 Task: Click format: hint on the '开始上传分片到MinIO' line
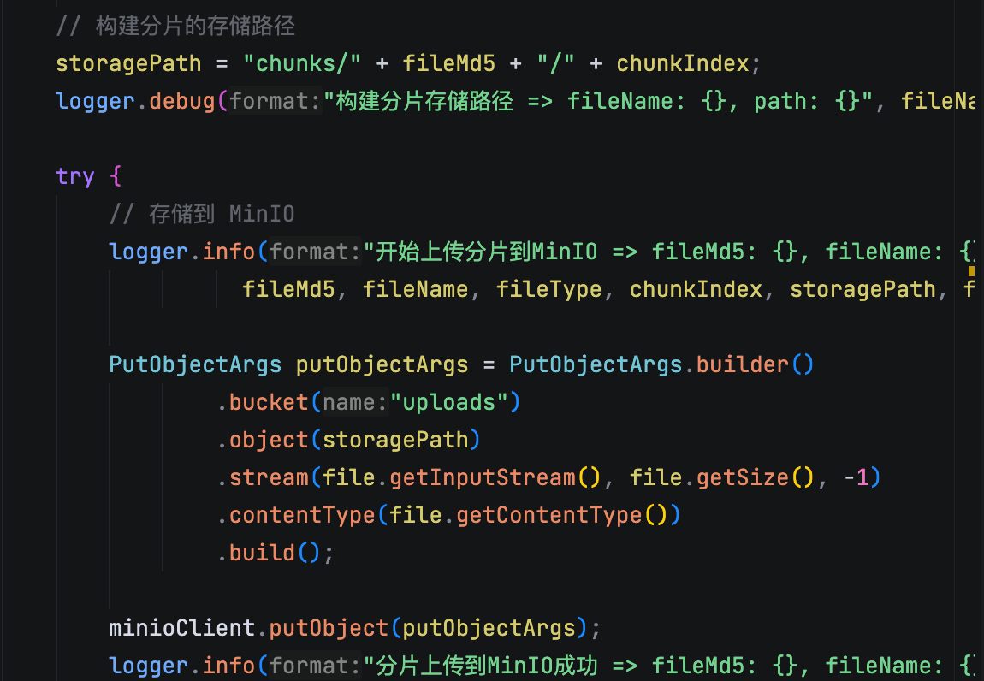(x=316, y=252)
